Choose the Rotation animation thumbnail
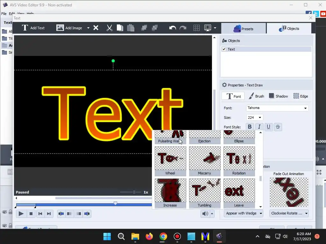The image size is (326, 244). 239,161
